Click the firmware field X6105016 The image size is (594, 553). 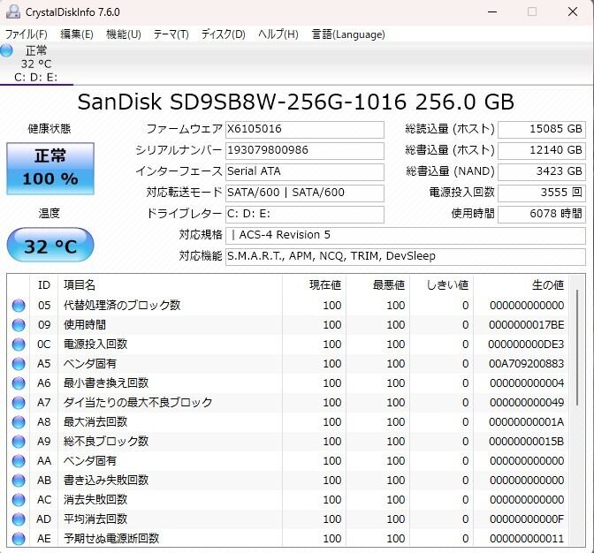pos(305,130)
